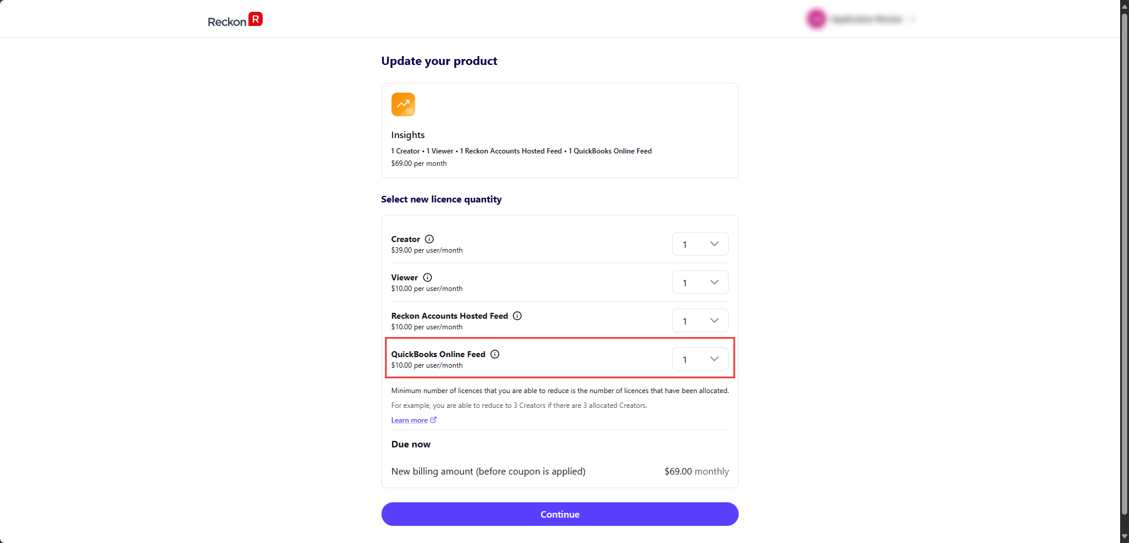Expand the Creator quantity dropdown
Image resolution: width=1129 pixels, height=543 pixels.
point(700,244)
